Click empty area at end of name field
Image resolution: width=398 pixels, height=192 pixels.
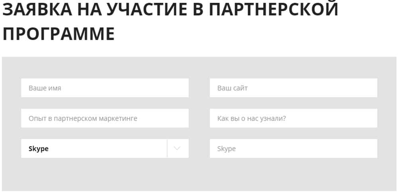tap(167, 88)
